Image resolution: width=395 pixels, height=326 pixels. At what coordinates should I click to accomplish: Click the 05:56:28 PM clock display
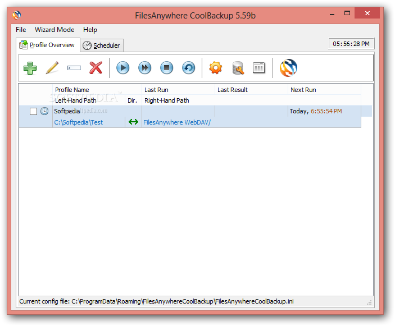click(x=351, y=44)
